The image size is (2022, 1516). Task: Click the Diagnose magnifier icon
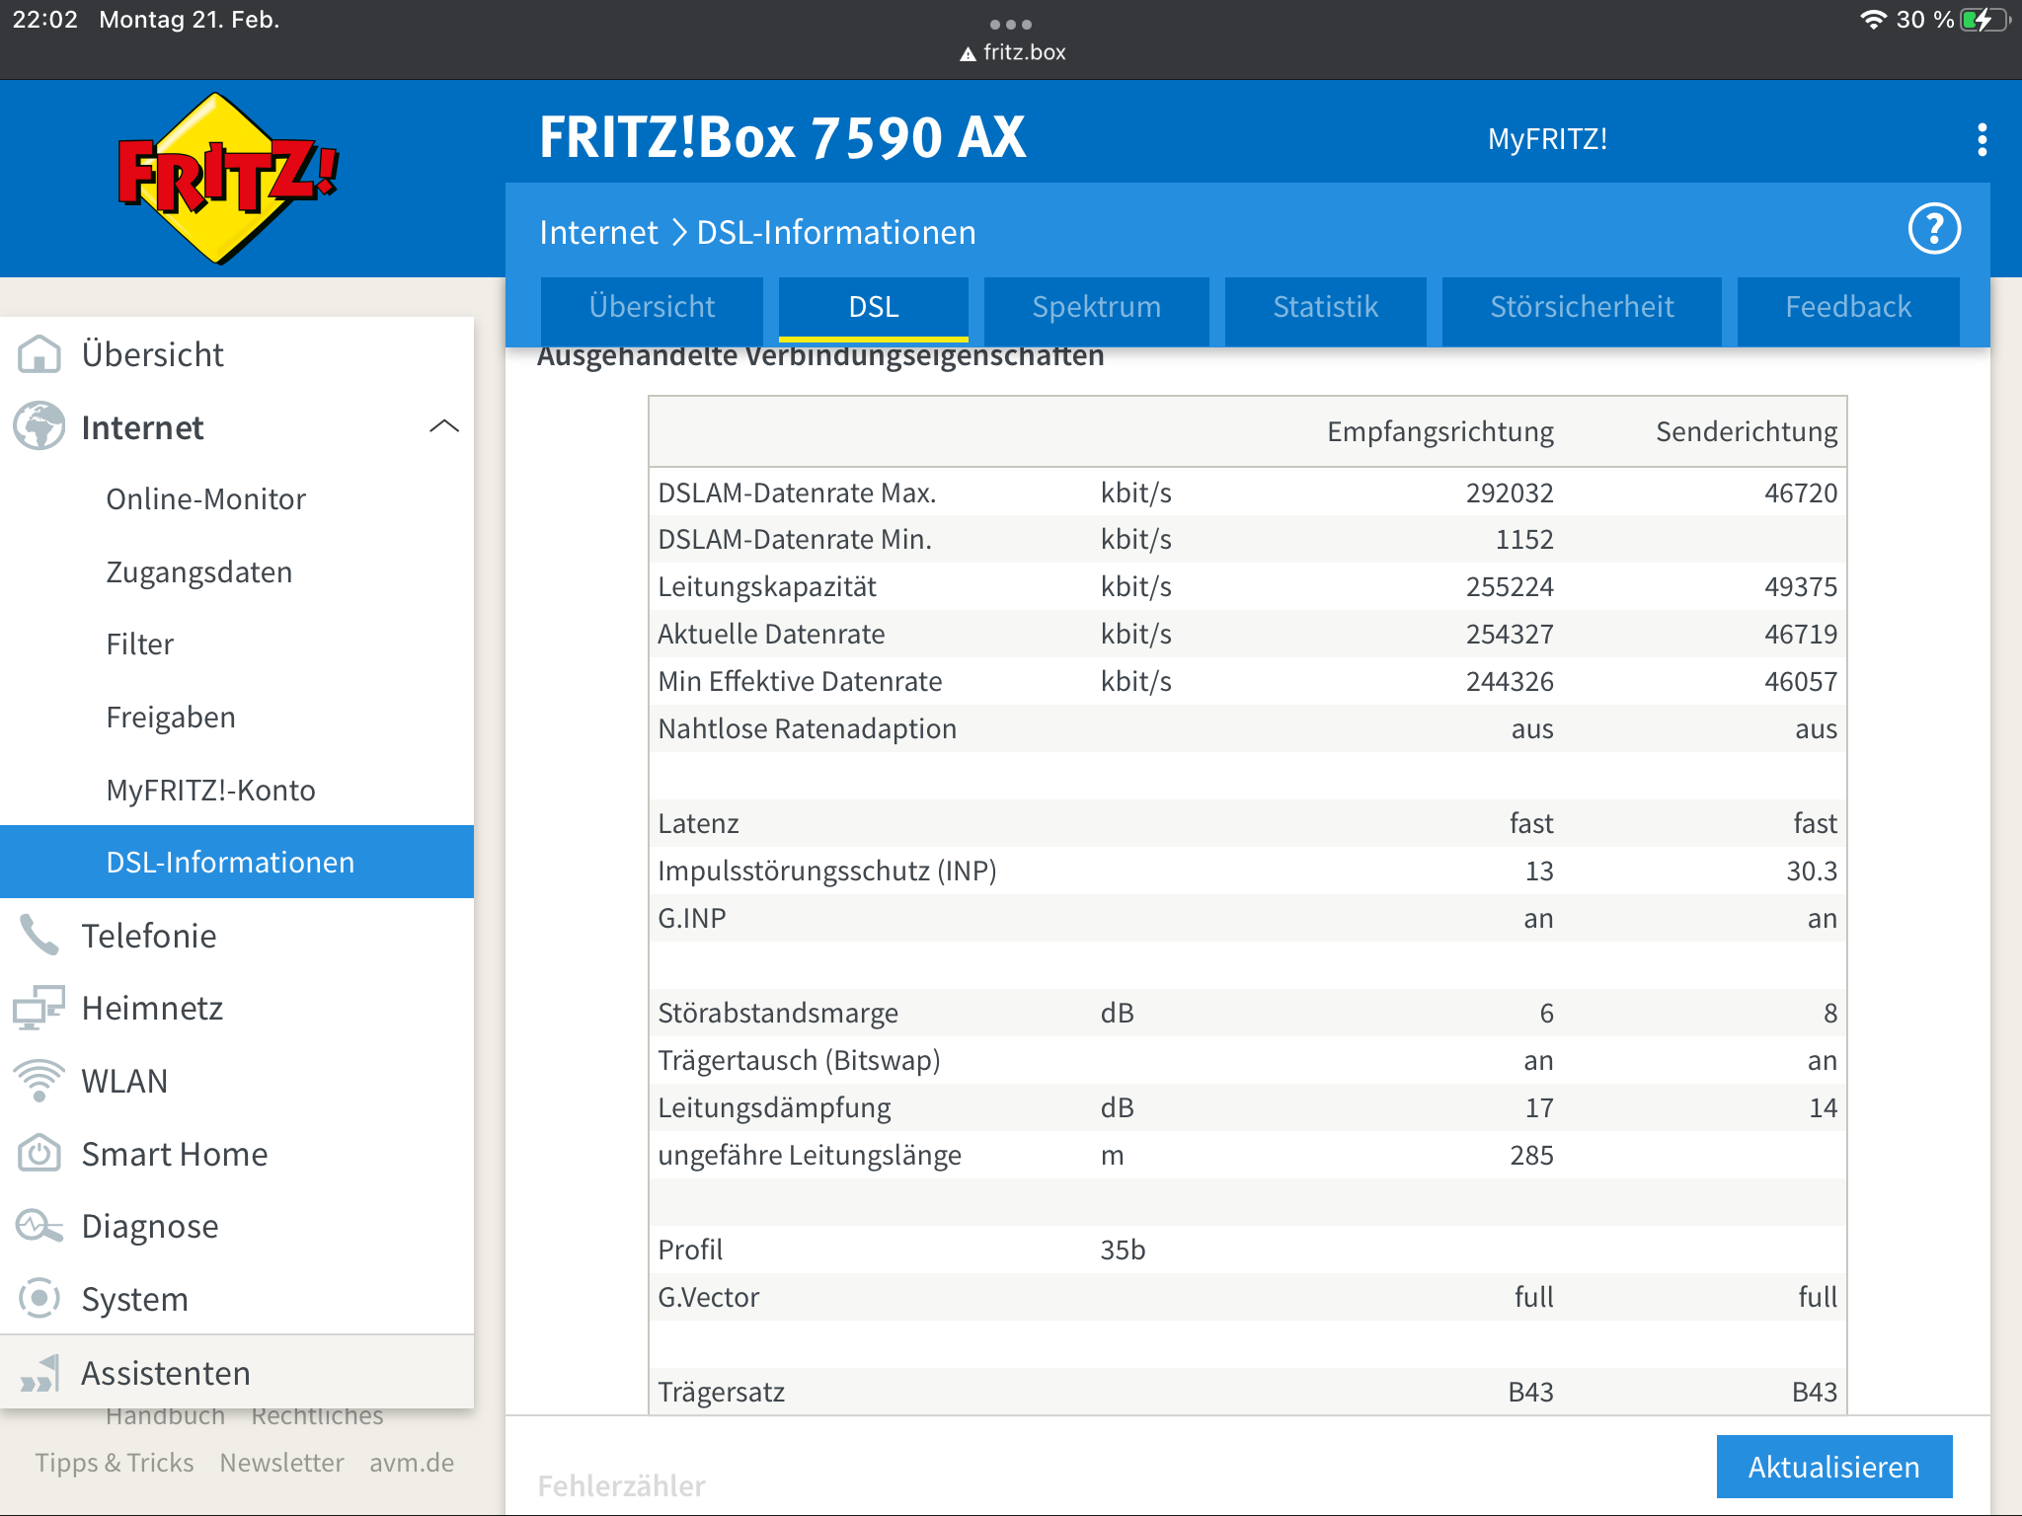(x=39, y=1226)
